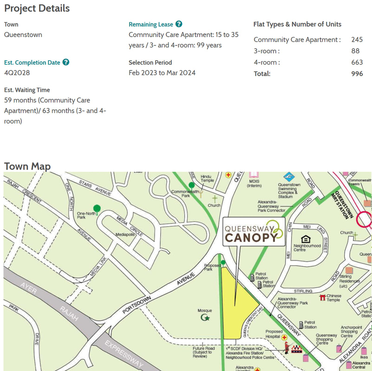Click the One-North Park tree icon
Screen dimensions: 372x371
coord(97,209)
